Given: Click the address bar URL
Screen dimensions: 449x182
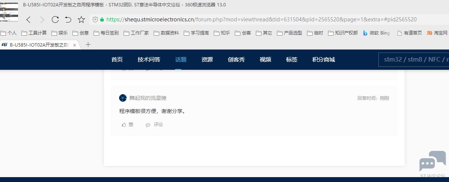Looking at the screenshot, I should pyautogui.click(x=262, y=20).
